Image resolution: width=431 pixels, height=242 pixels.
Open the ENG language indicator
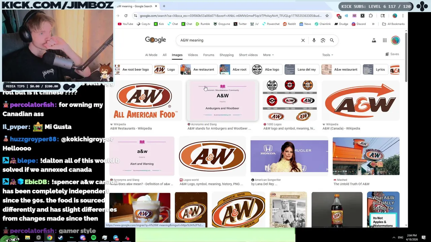pyautogui.click(x=401, y=238)
